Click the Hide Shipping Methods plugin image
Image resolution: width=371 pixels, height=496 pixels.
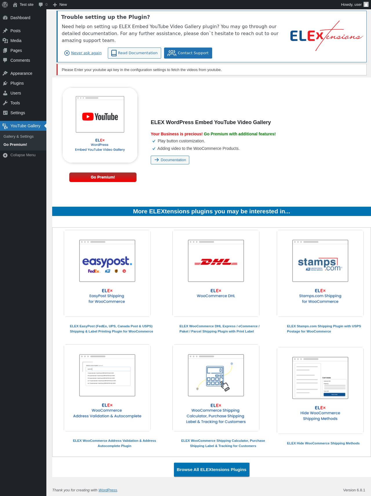coord(320,390)
